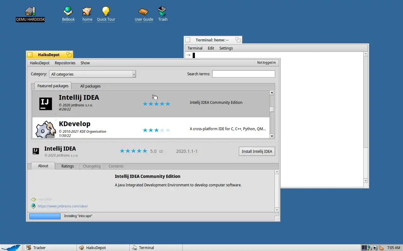Viewport: 403px width, 251px height.
Task: Click the 5.0 rating stars in detail header
Action: click(x=133, y=151)
